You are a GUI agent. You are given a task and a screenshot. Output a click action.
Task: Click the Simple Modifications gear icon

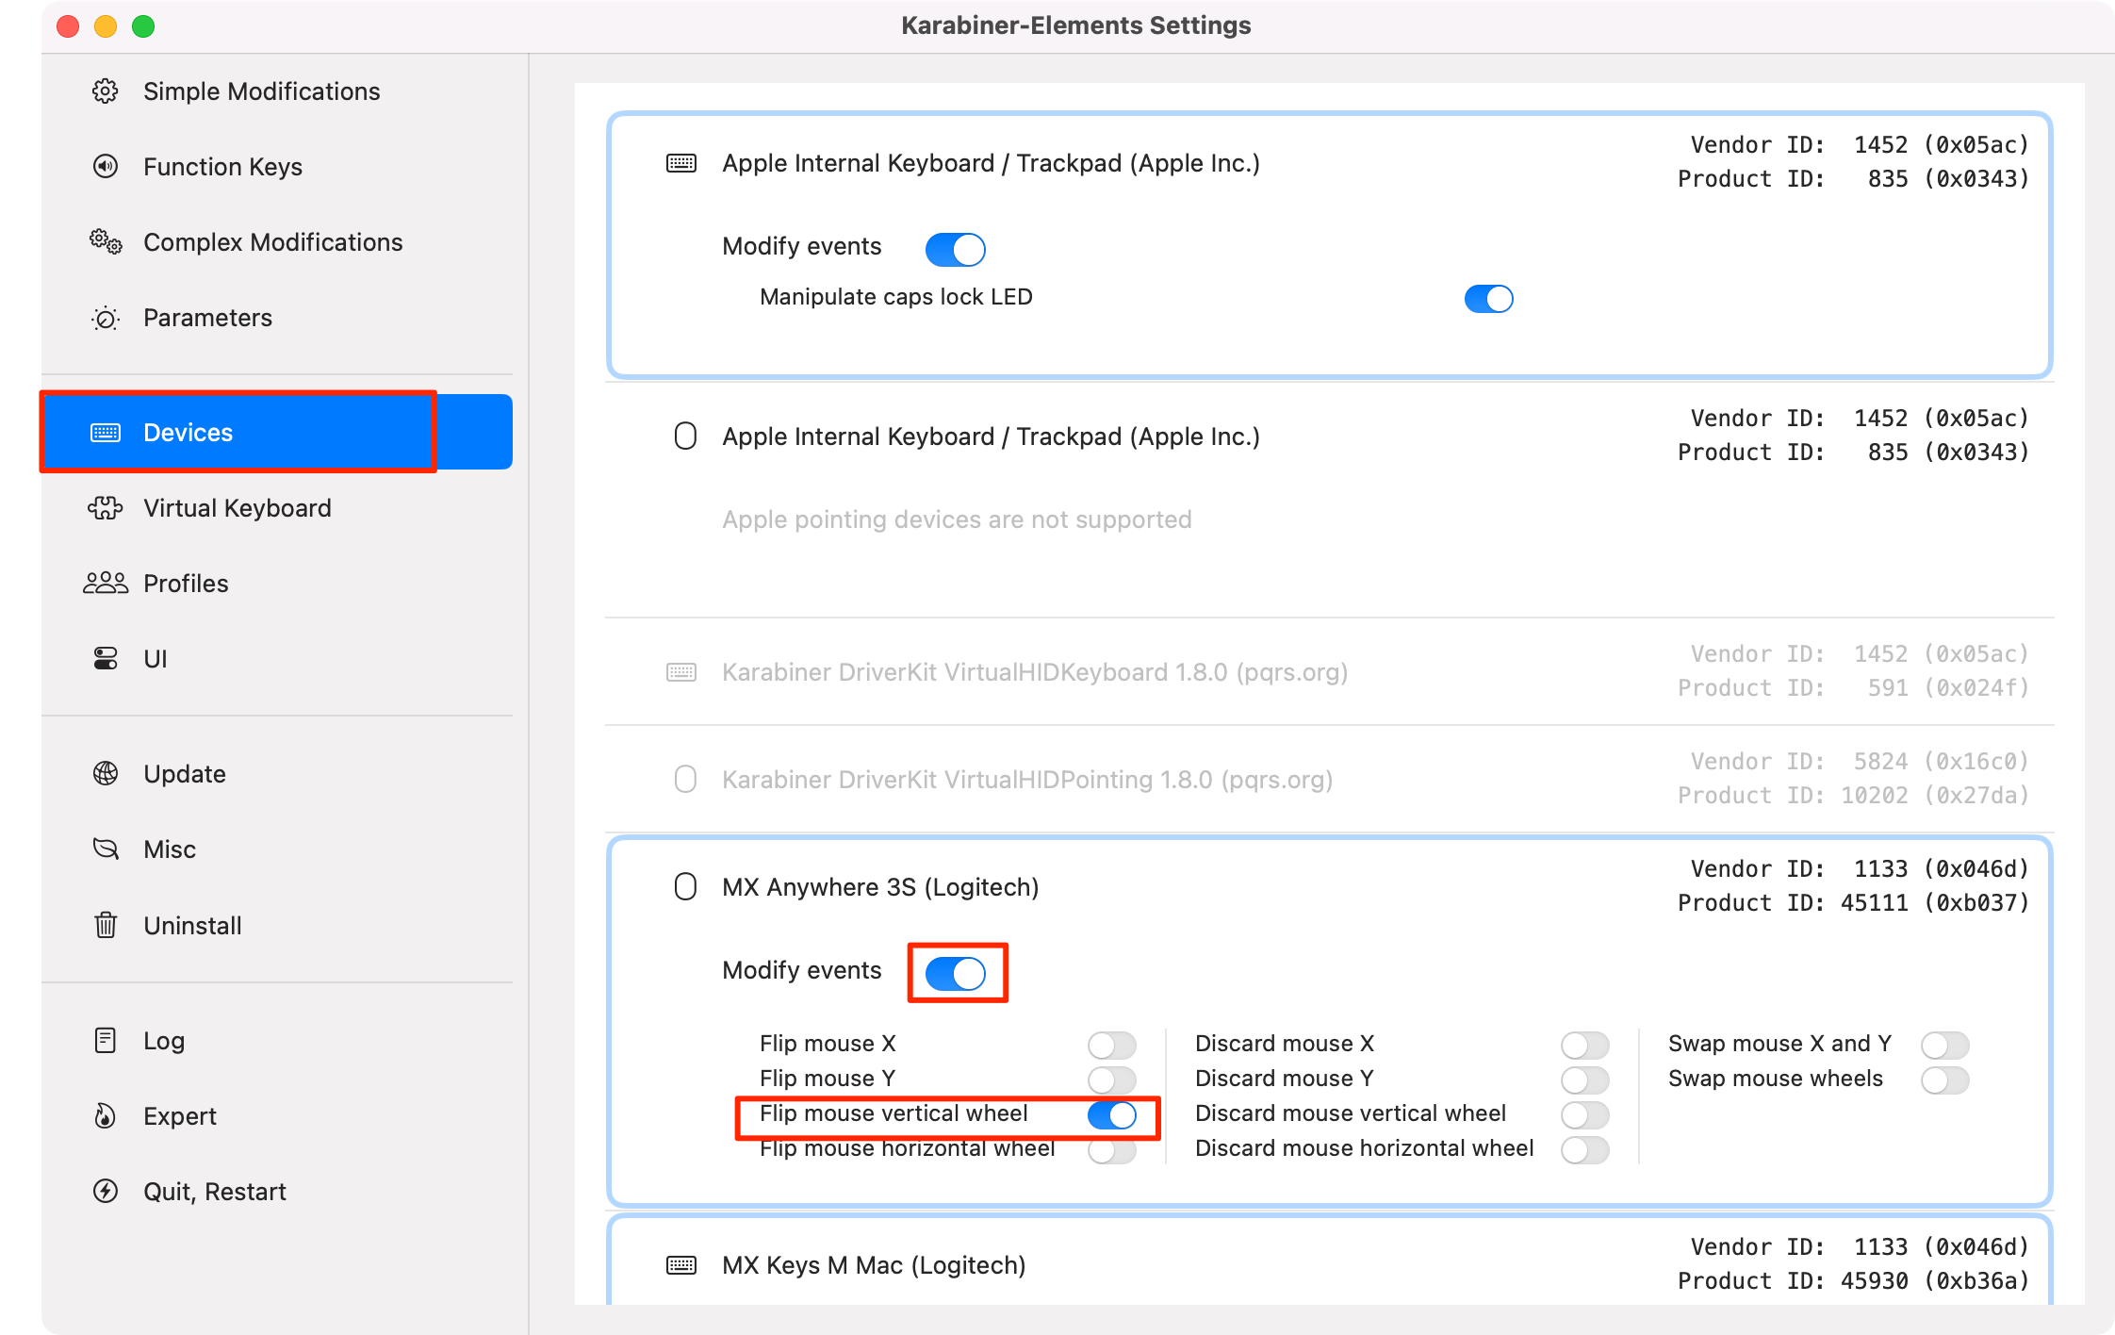tap(106, 91)
